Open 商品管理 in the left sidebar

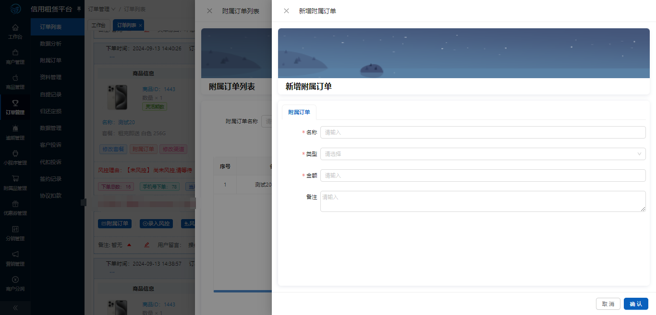(15, 82)
